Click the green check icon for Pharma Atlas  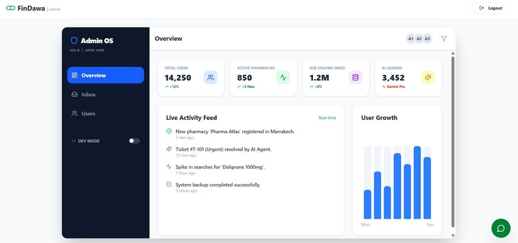[x=169, y=131]
